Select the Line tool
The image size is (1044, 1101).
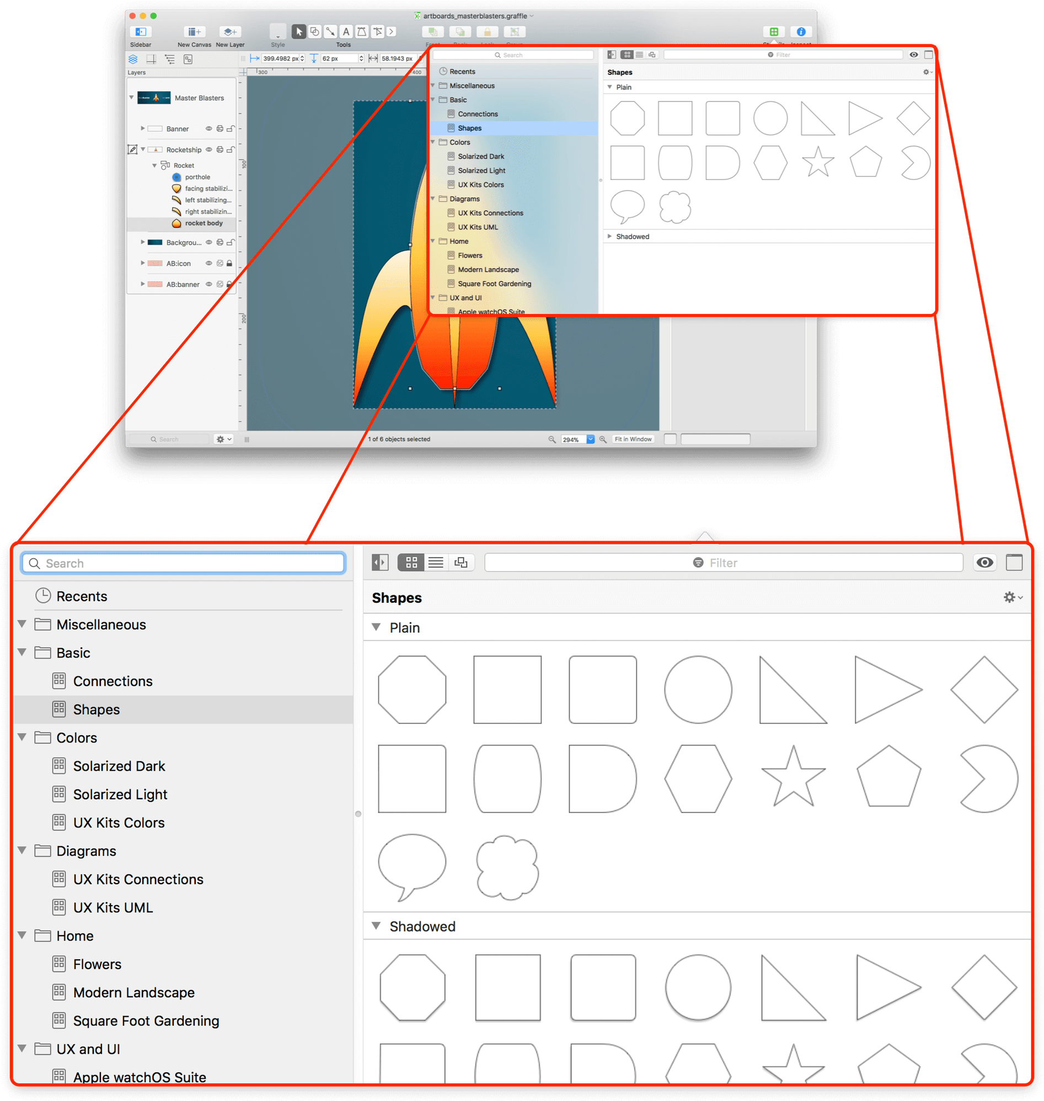point(331,32)
